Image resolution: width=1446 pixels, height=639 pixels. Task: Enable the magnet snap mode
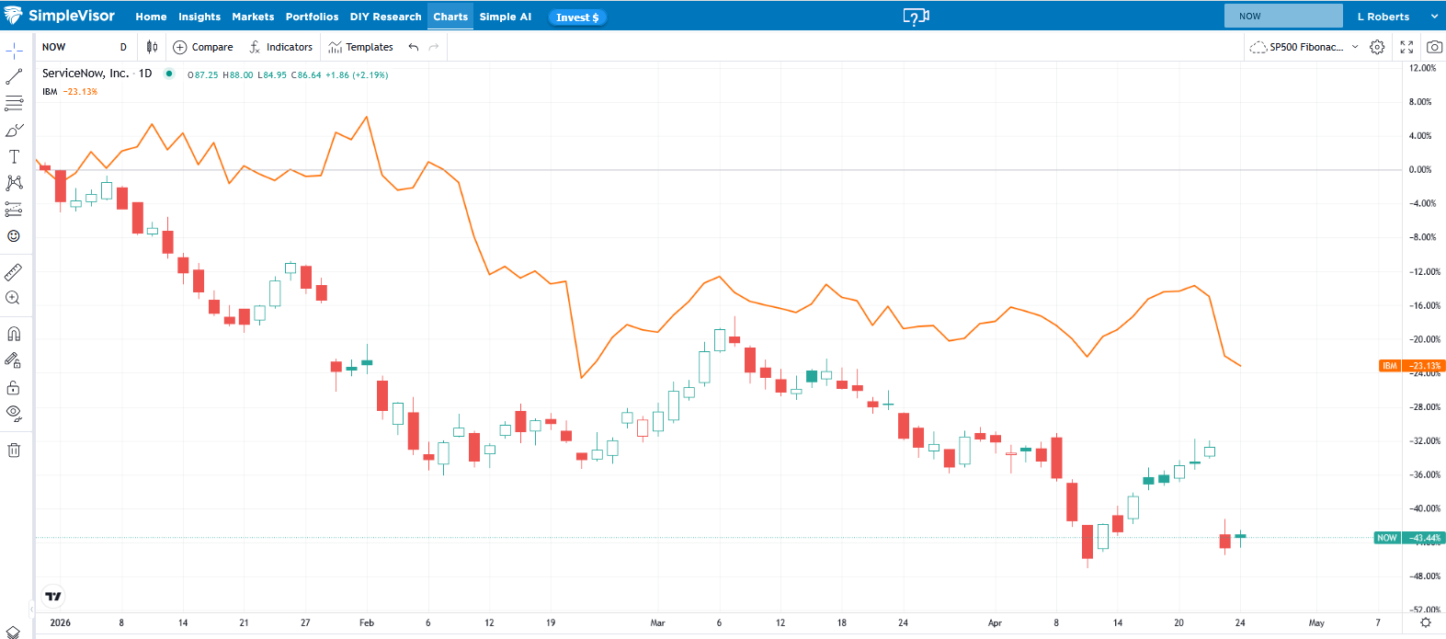tap(14, 334)
